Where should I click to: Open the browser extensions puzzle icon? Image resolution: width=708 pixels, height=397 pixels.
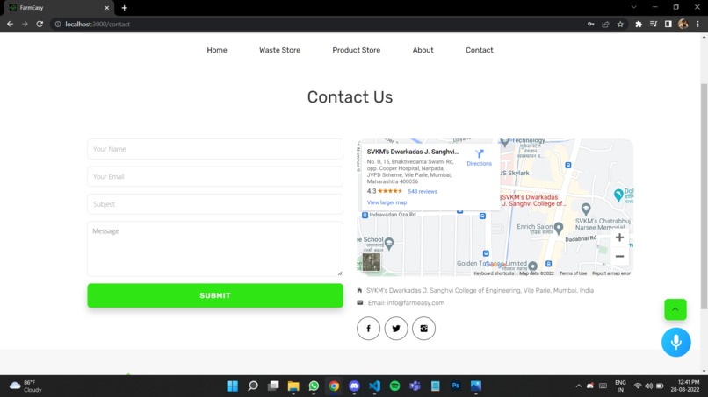639,24
